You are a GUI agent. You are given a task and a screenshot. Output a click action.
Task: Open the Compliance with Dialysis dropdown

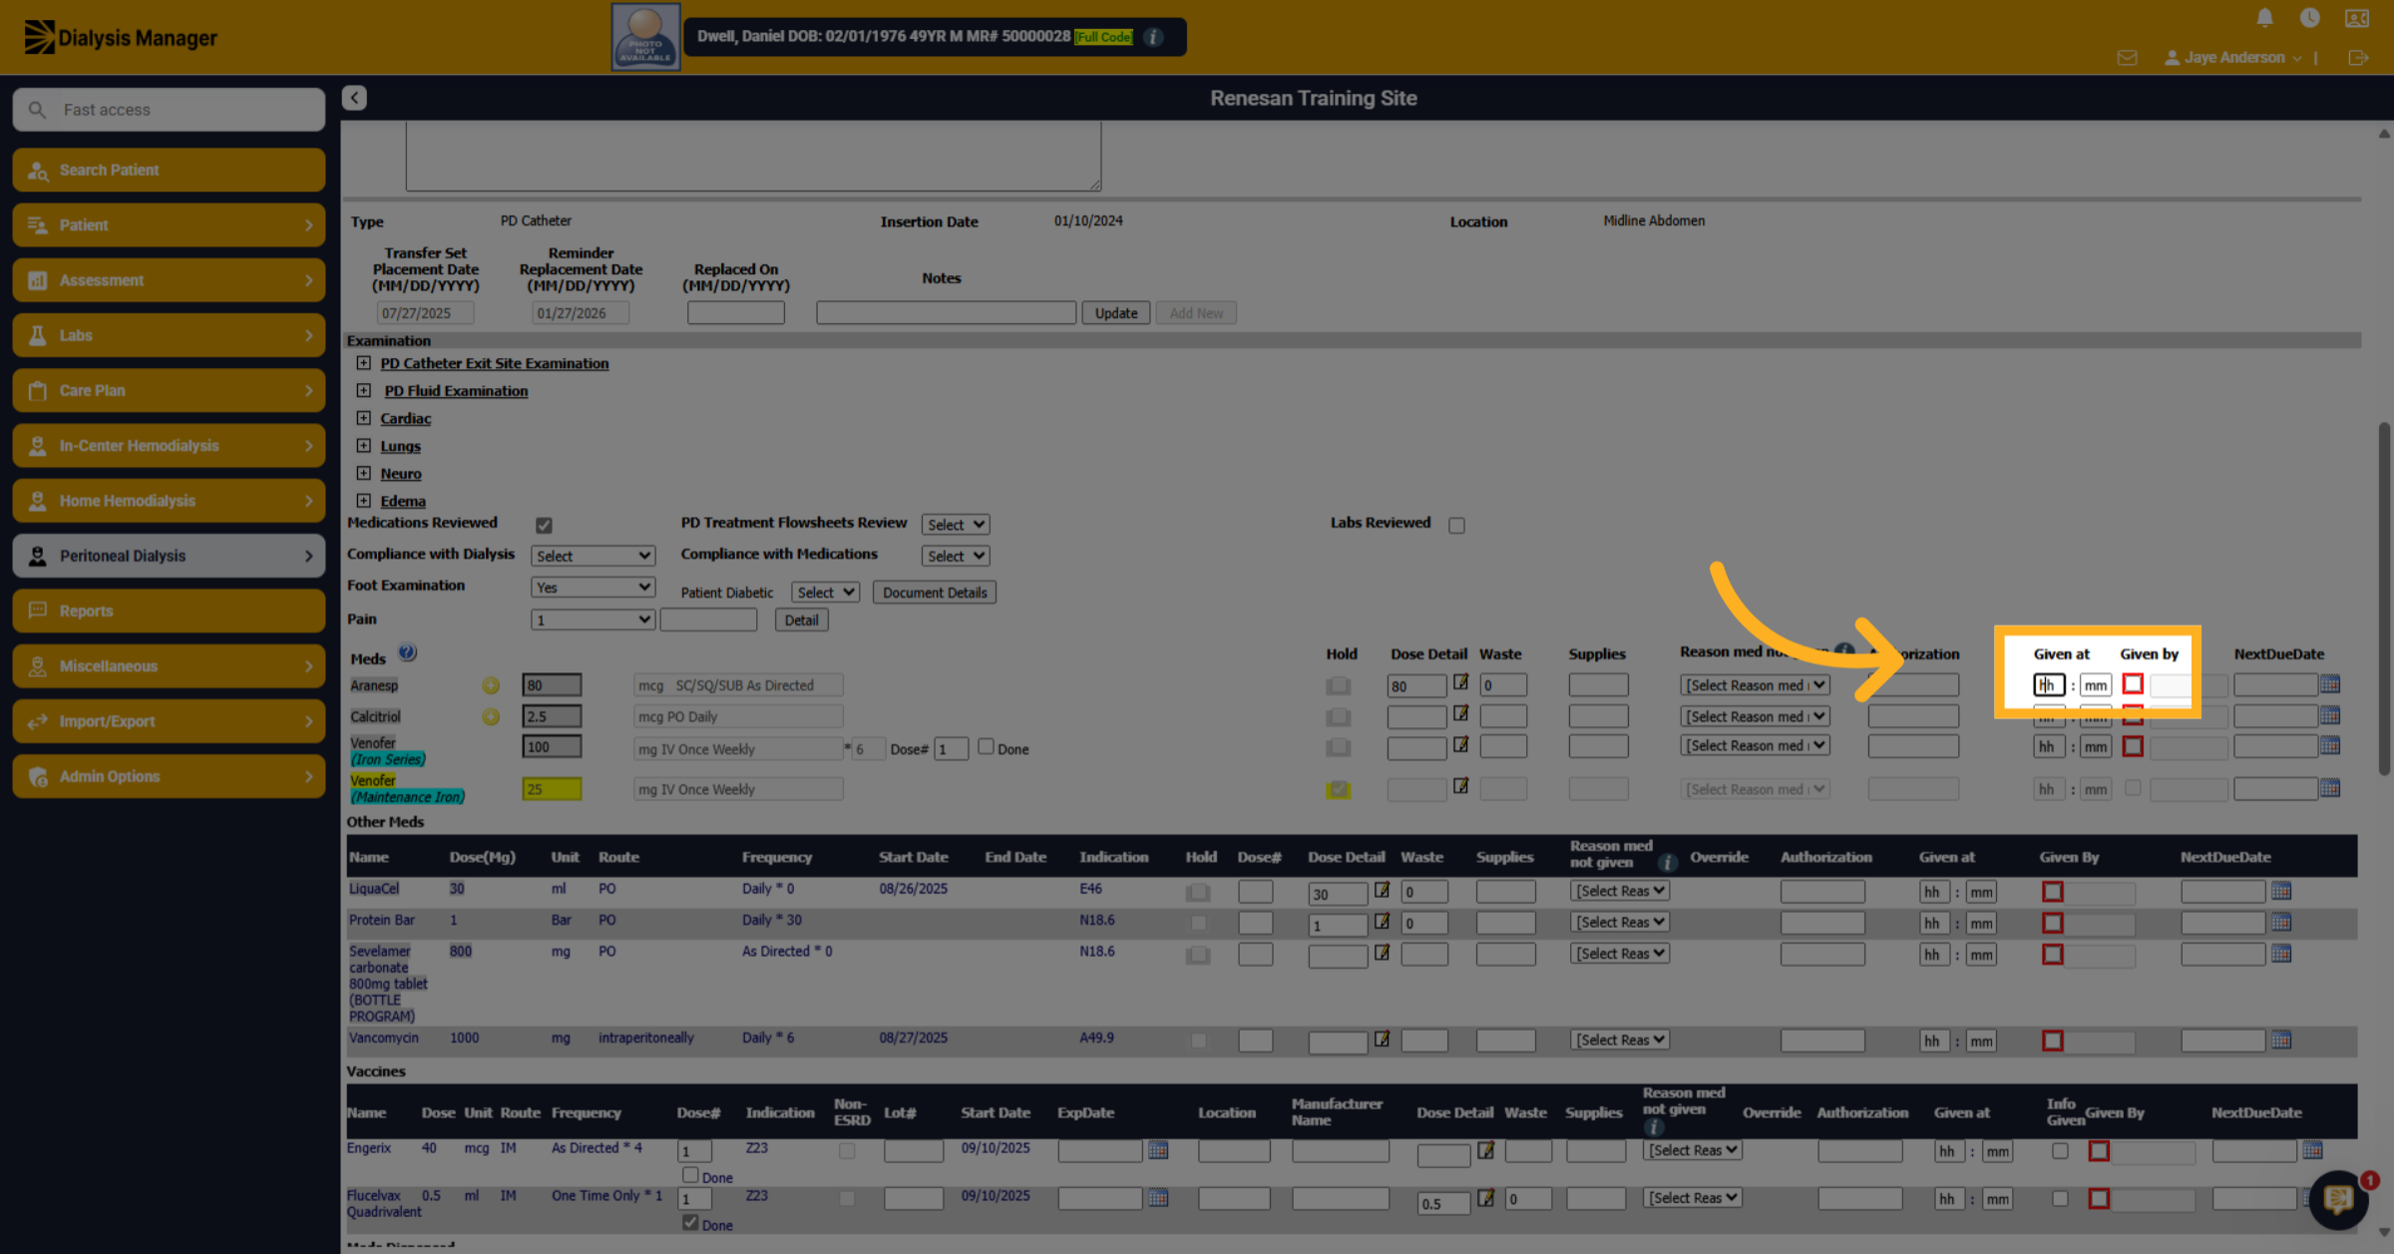pos(593,556)
